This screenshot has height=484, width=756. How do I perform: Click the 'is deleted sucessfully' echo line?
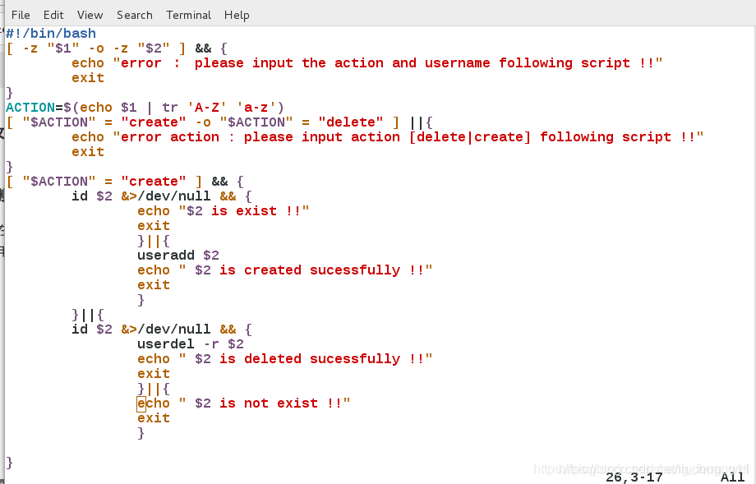pos(285,358)
